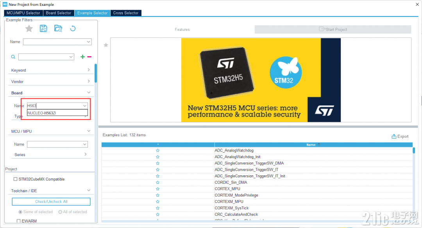The height and width of the screenshot is (228, 422).
Task: Click the favorites star filter icon
Action: coord(29,28)
